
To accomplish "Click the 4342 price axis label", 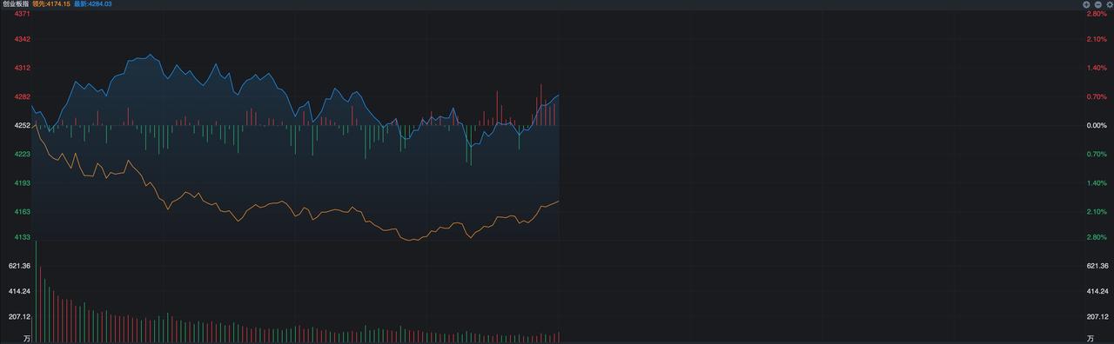I will (x=23, y=39).
